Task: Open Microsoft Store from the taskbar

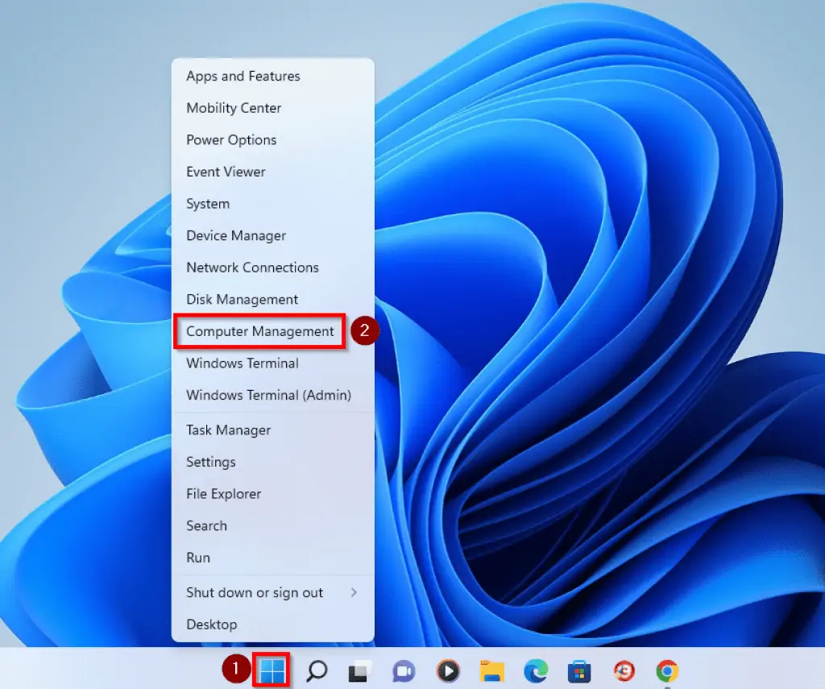Action: click(x=578, y=670)
